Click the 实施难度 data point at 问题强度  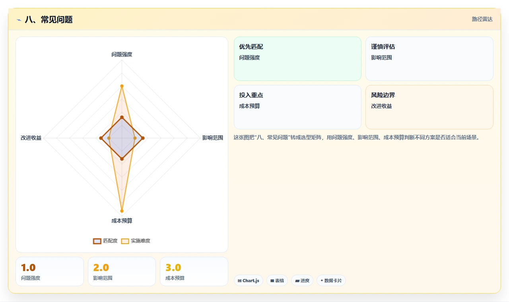(x=122, y=86)
